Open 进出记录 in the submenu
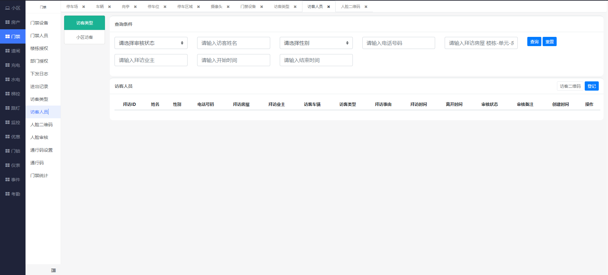This screenshot has height=275, width=608. pyautogui.click(x=39, y=86)
